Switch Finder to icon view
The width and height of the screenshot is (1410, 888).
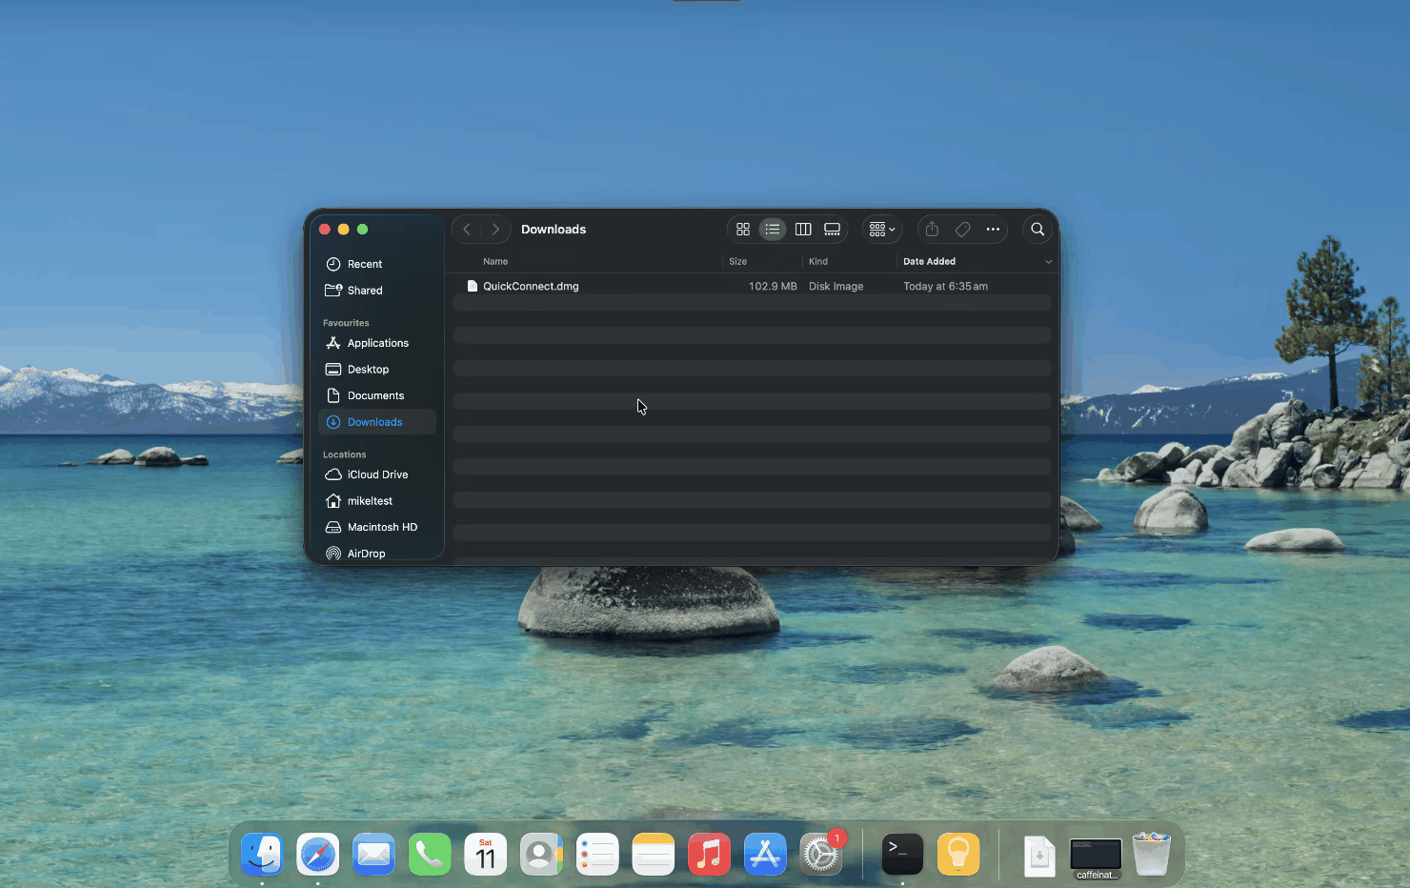click(x=743, y=230)
